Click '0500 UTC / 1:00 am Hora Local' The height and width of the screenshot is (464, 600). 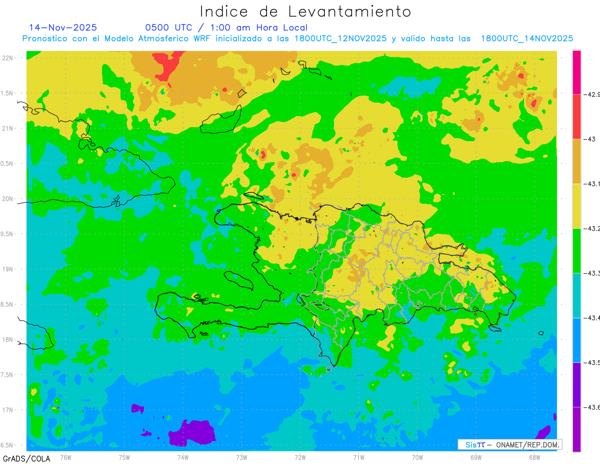coord(226,28)
